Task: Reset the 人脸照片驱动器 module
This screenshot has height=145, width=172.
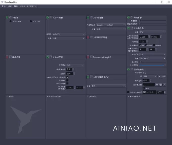Action: tap(91, 38)
